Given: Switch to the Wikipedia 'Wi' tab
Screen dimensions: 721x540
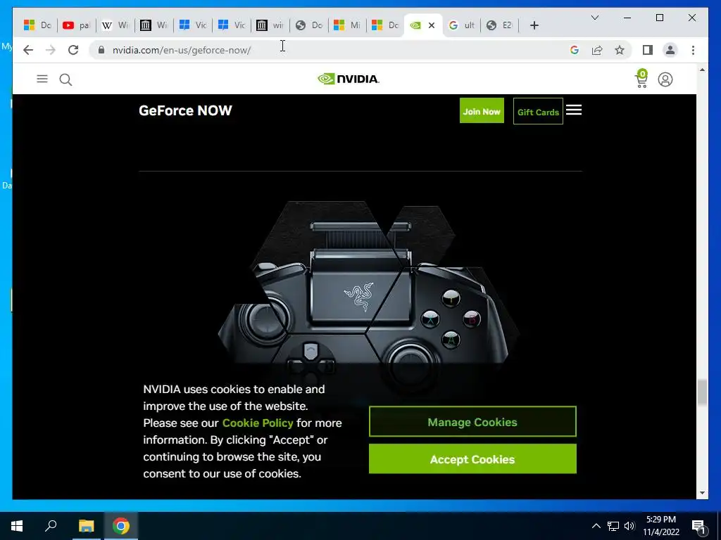Looking at the screenshot, I should pyautogui.click(x=115, y=25).
